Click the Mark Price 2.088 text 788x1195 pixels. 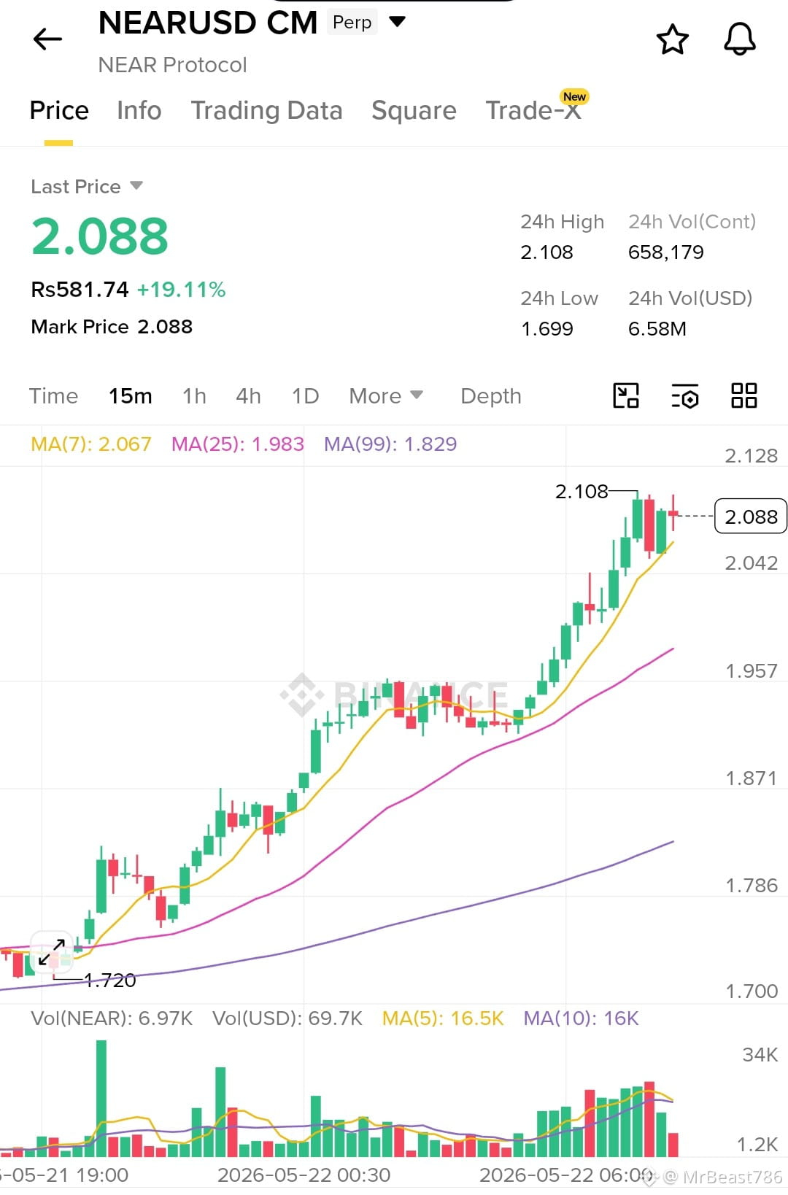[112, 326]
